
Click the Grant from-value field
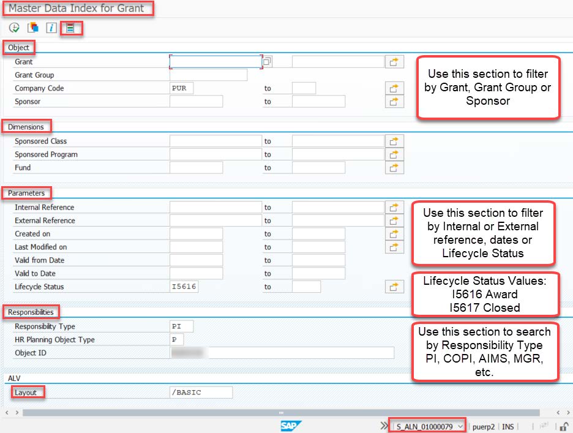click(215, 61)
